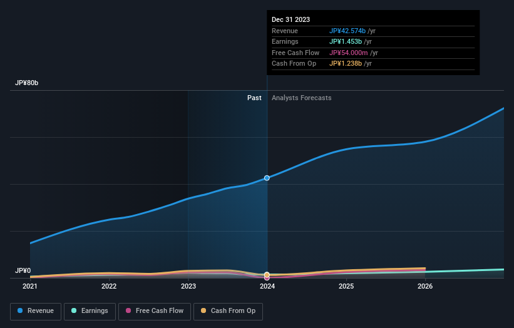Click the pink Free Cash Flow legend dot
Image resolution: width=514 pixels, height=328 pixels.
point(128,310)
